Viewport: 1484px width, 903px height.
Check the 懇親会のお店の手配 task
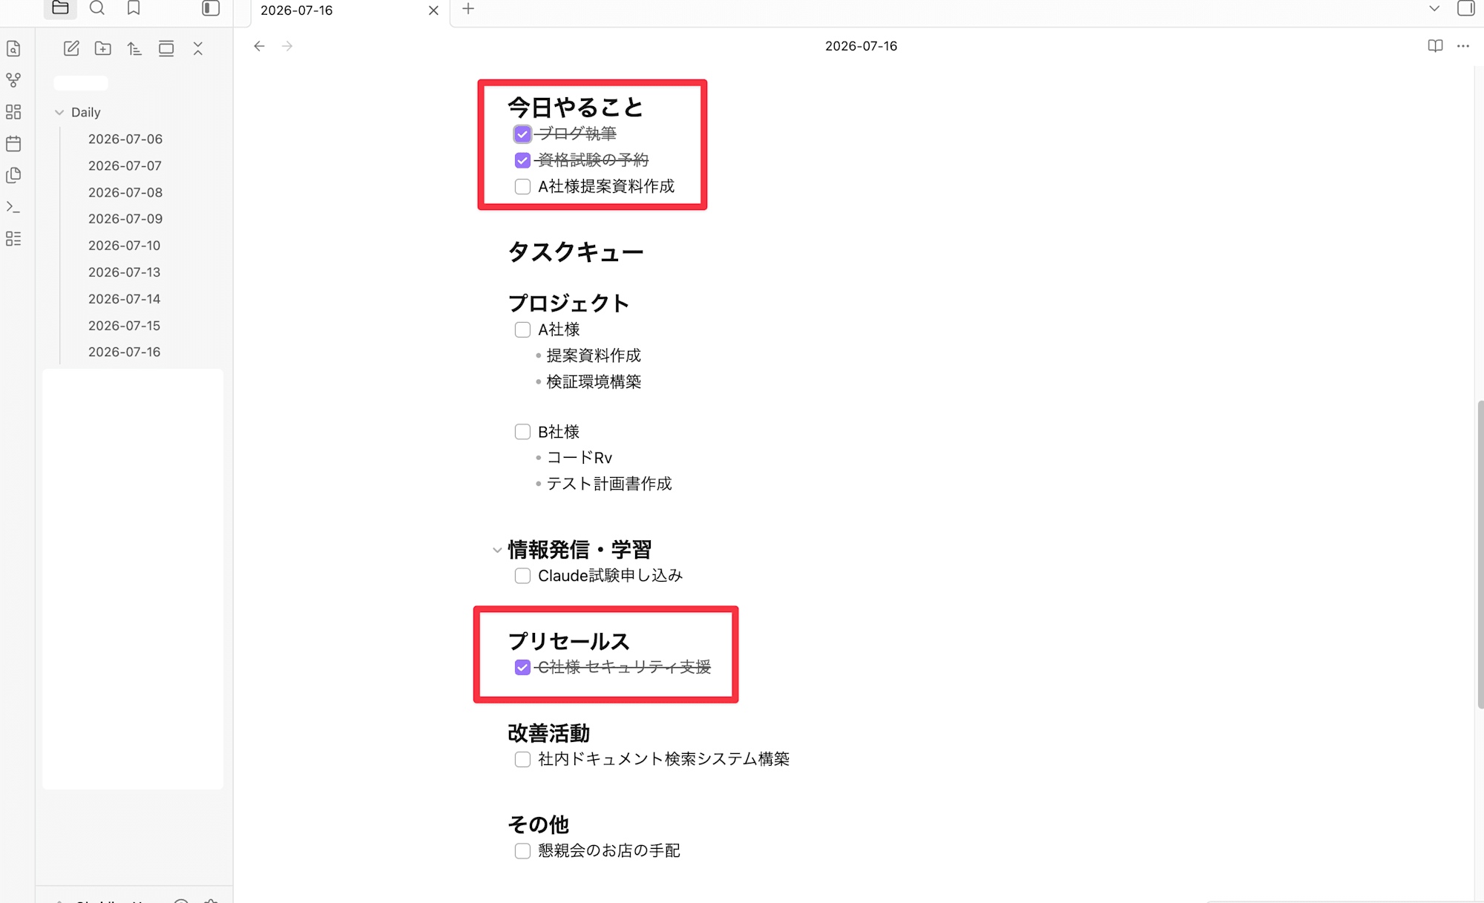click(522, 851)
